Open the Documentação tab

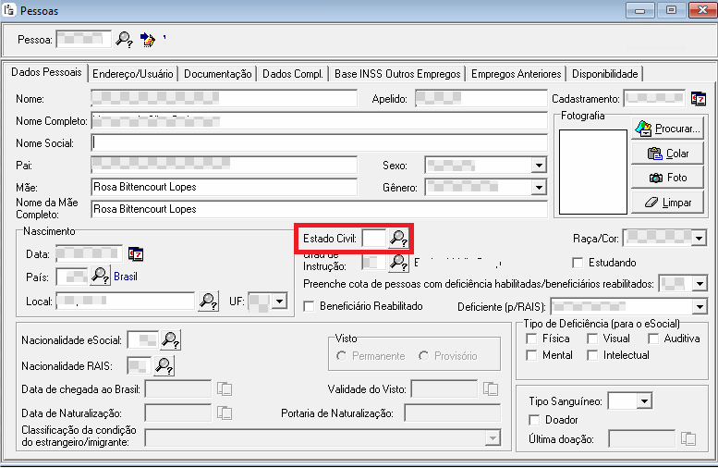tap(218, 74)
